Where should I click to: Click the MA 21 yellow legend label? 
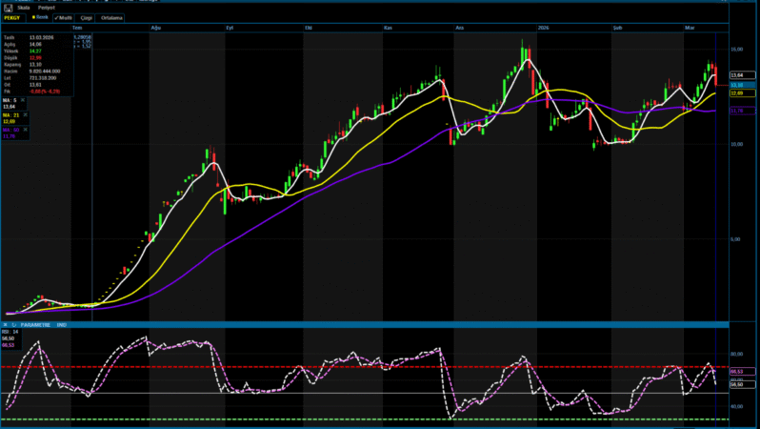click(x=9, y=114)
